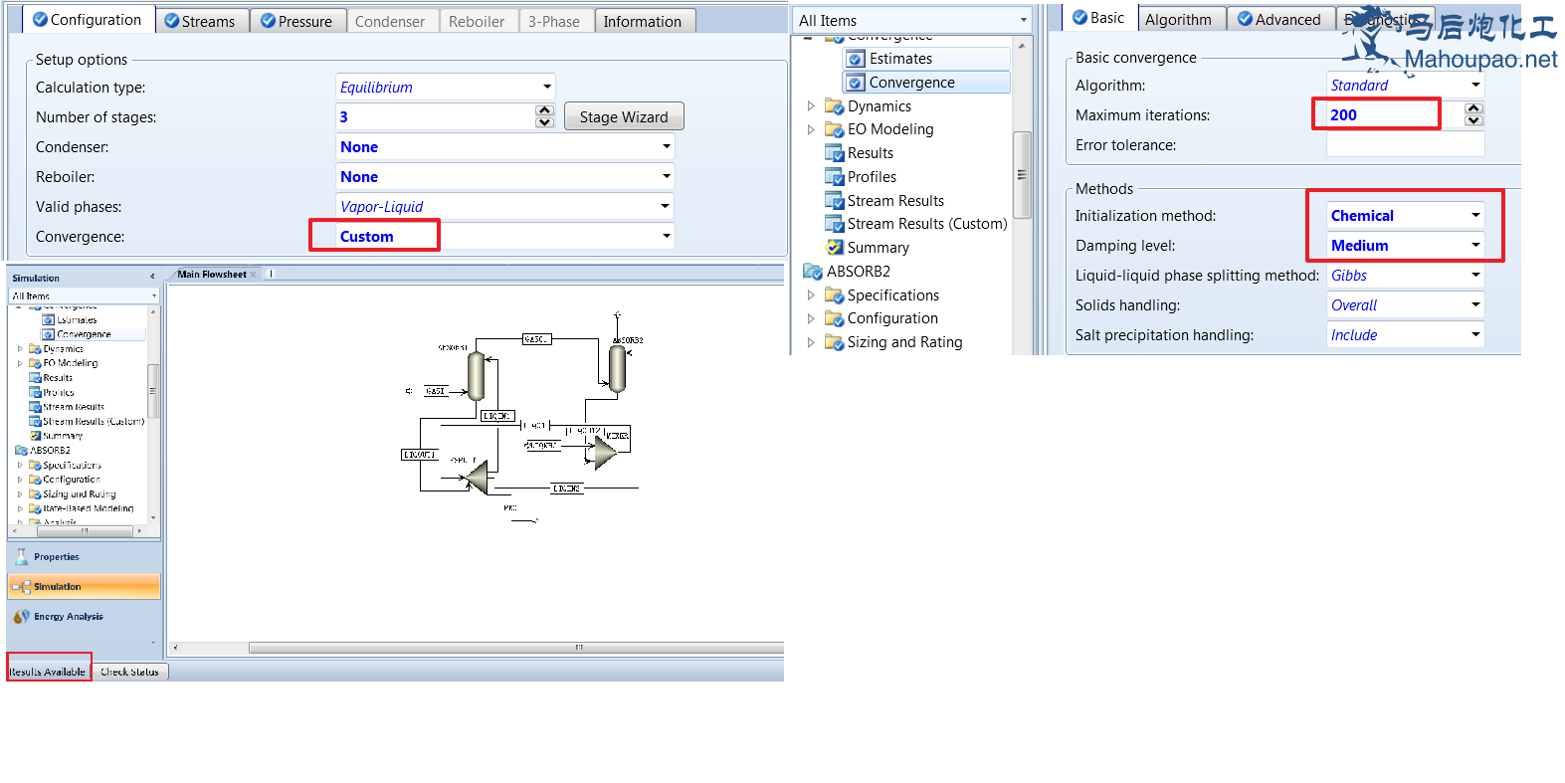This screenshot has height=783, width=1565.
Task: Open the Valid phases dropdown
Action: 666,207
